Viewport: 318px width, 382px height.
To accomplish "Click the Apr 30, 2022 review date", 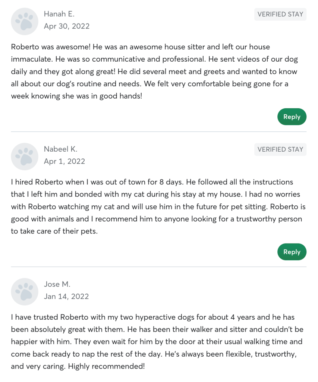I will [x=67, y=27].
